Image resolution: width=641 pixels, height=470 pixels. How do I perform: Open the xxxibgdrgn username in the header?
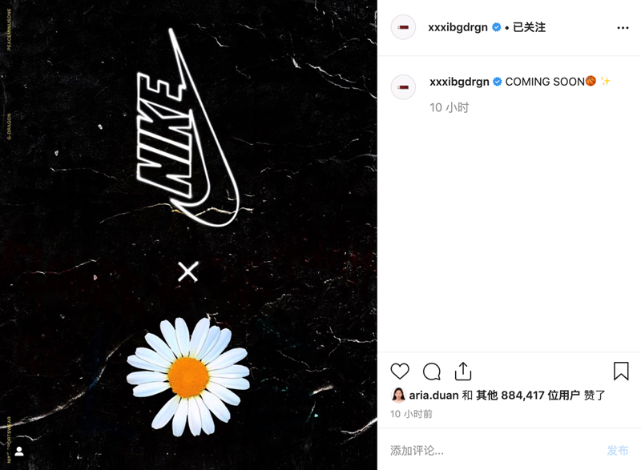tap(458, 27)
